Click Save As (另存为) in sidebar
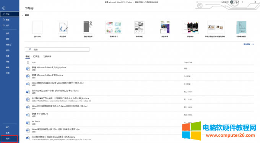Viewport: 260px width, 143px height. pyautogui.click(x=8, y=44)
